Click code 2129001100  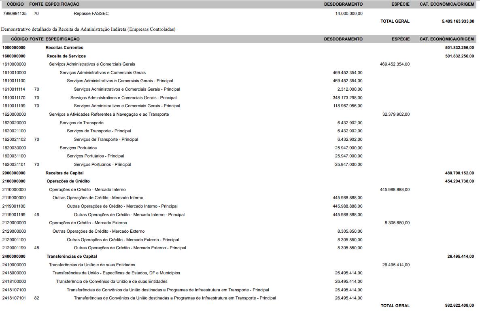[x=14, y=240]
